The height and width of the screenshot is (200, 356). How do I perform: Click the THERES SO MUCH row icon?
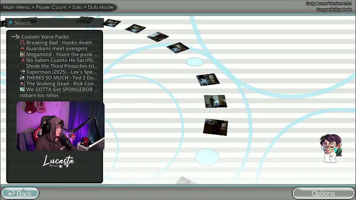point(23,78)
